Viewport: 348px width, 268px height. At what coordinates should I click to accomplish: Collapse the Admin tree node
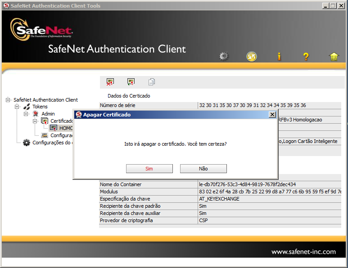click(x=26, y=114)
